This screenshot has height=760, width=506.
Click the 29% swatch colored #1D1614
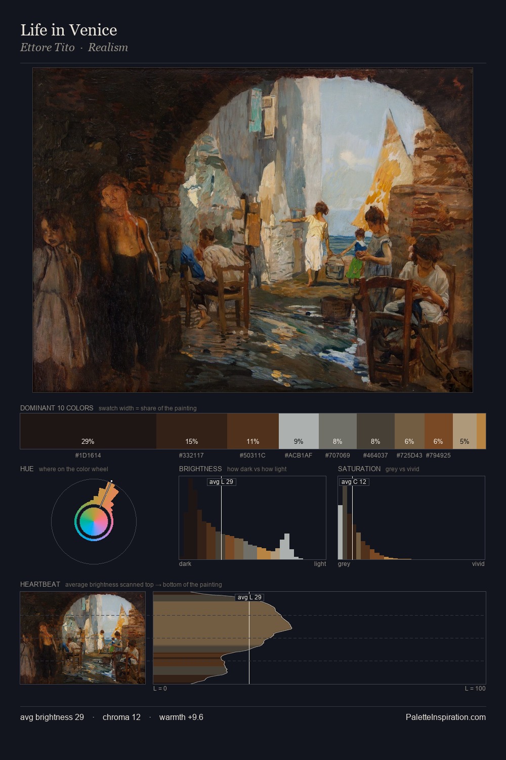click(x=88, y=431)
